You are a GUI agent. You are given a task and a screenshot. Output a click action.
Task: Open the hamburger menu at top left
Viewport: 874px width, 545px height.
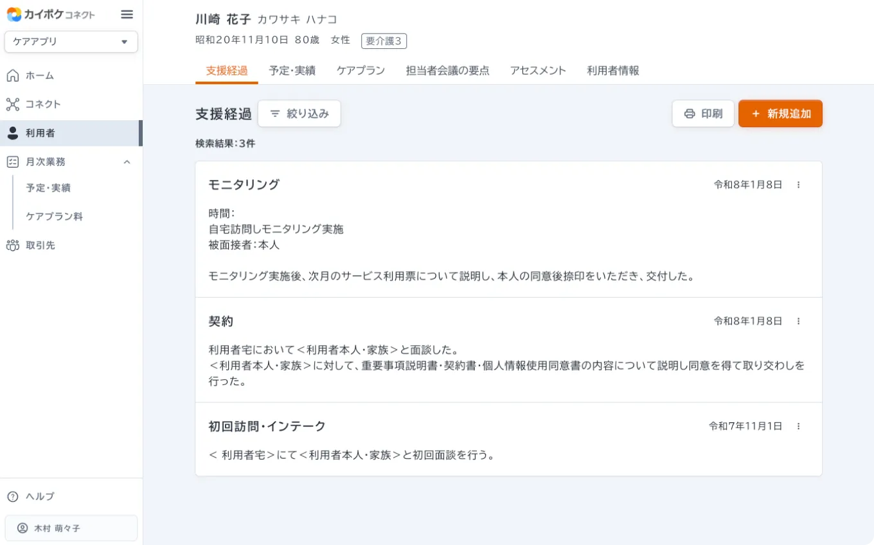(x=127, y=14)
